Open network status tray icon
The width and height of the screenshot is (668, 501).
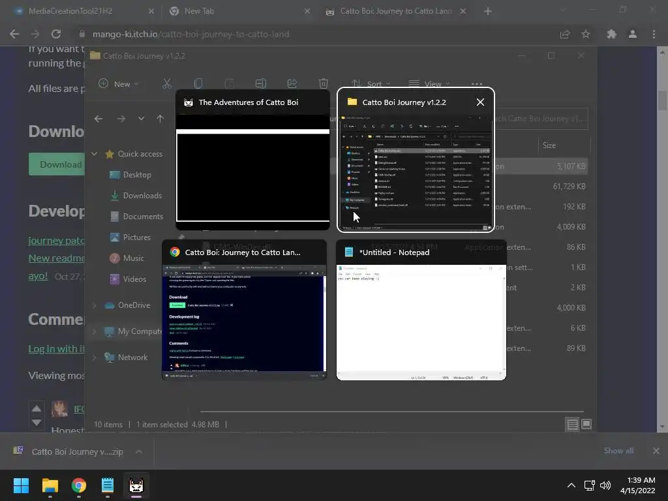click(589, 485)
